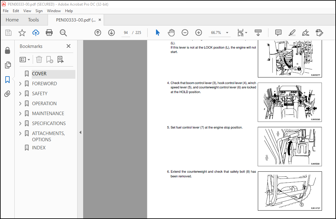Open the fit page options icon
This screenshot has height=219, width=336.
click(240, 33)
